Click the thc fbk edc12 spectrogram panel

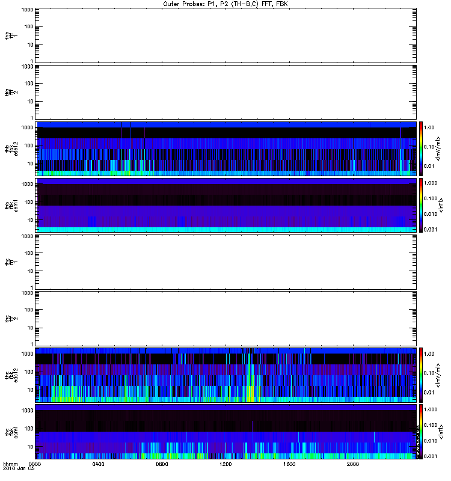(226, 375)
